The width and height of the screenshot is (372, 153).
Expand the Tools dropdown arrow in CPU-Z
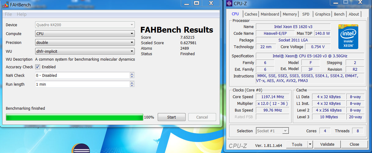(x=310, y=145)
